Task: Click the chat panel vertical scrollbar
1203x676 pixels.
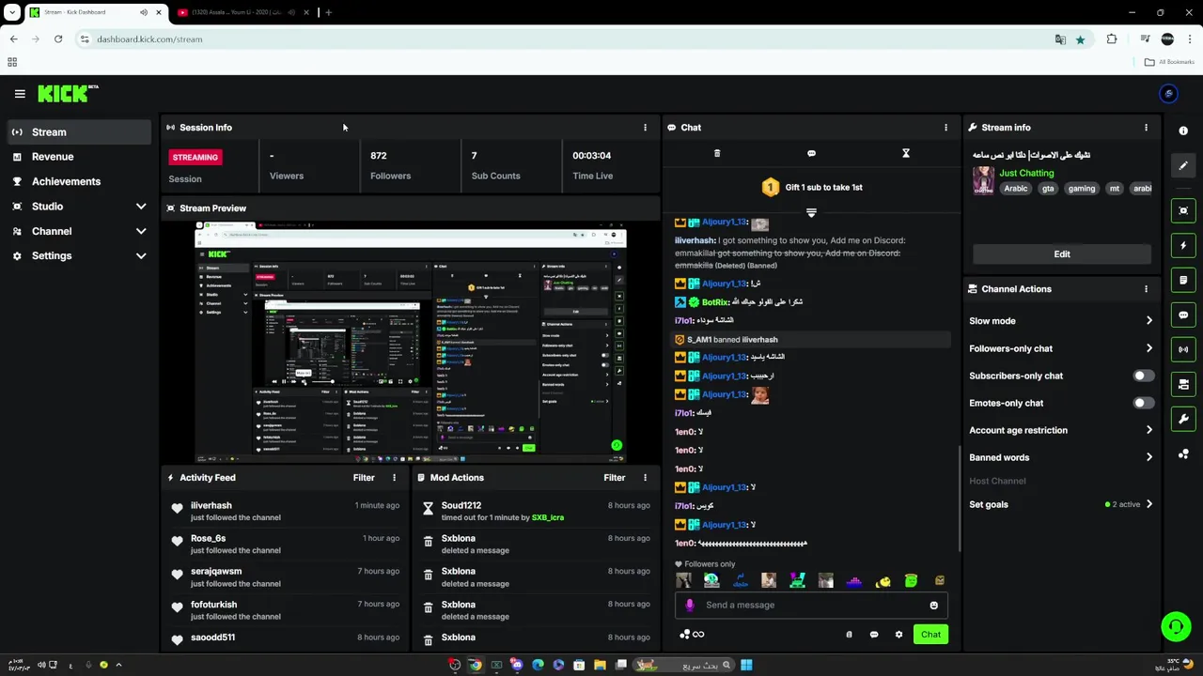Action: (959, 498)
